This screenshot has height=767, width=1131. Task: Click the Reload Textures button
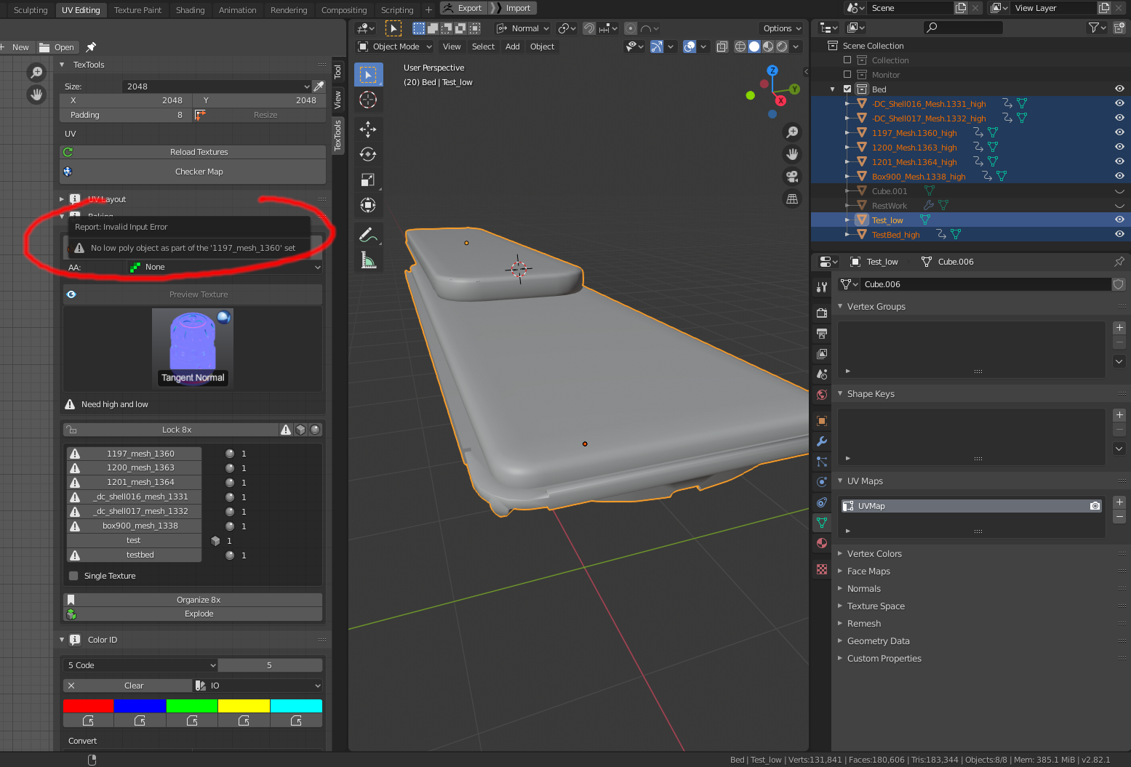tap(193, 152)
